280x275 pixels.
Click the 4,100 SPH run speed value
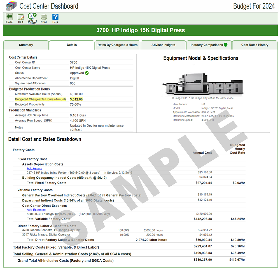(78, 120)
